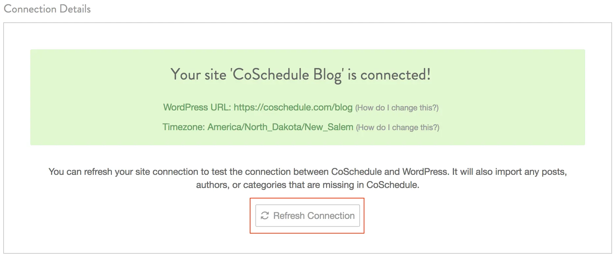Open the https://coschedule.com/blog link

coord(293,107)
